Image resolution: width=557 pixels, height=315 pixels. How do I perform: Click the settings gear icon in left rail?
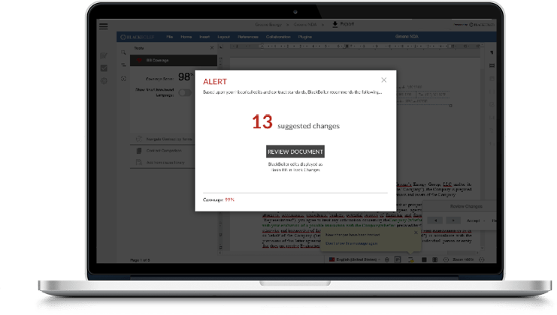pyautogui.click(x=104, y=81)
